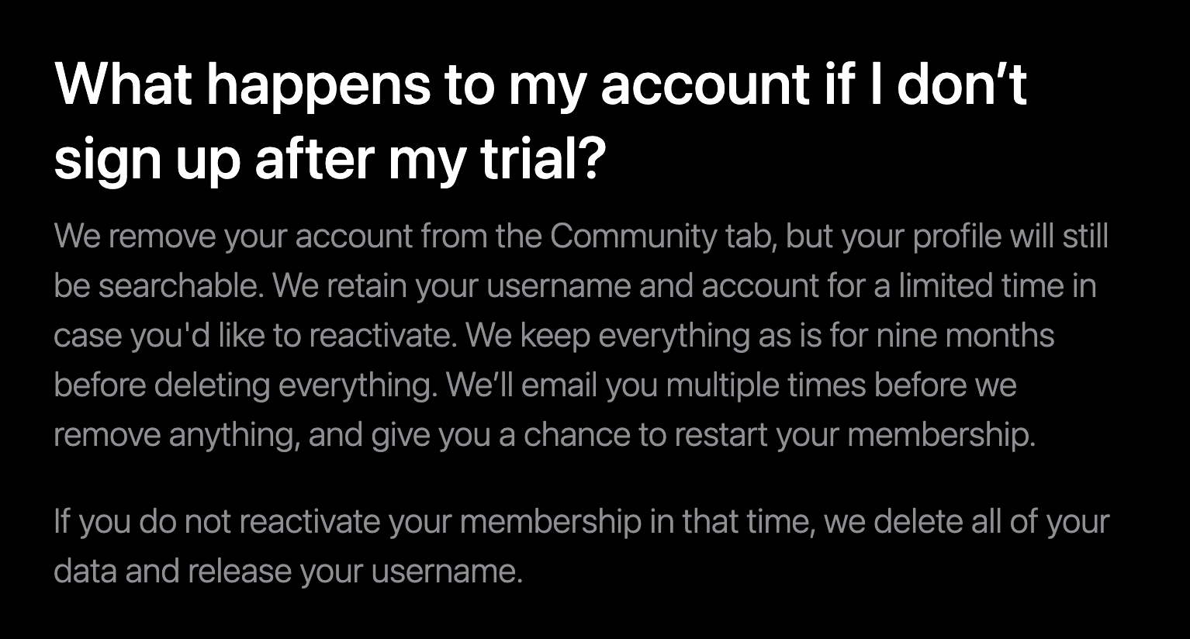
Task: Click the word "searchable" in the paragraph
Action: pos(180,286)
